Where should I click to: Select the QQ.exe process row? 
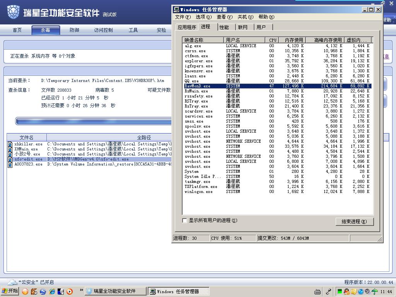pyautogui.click(x=277, y=81)
